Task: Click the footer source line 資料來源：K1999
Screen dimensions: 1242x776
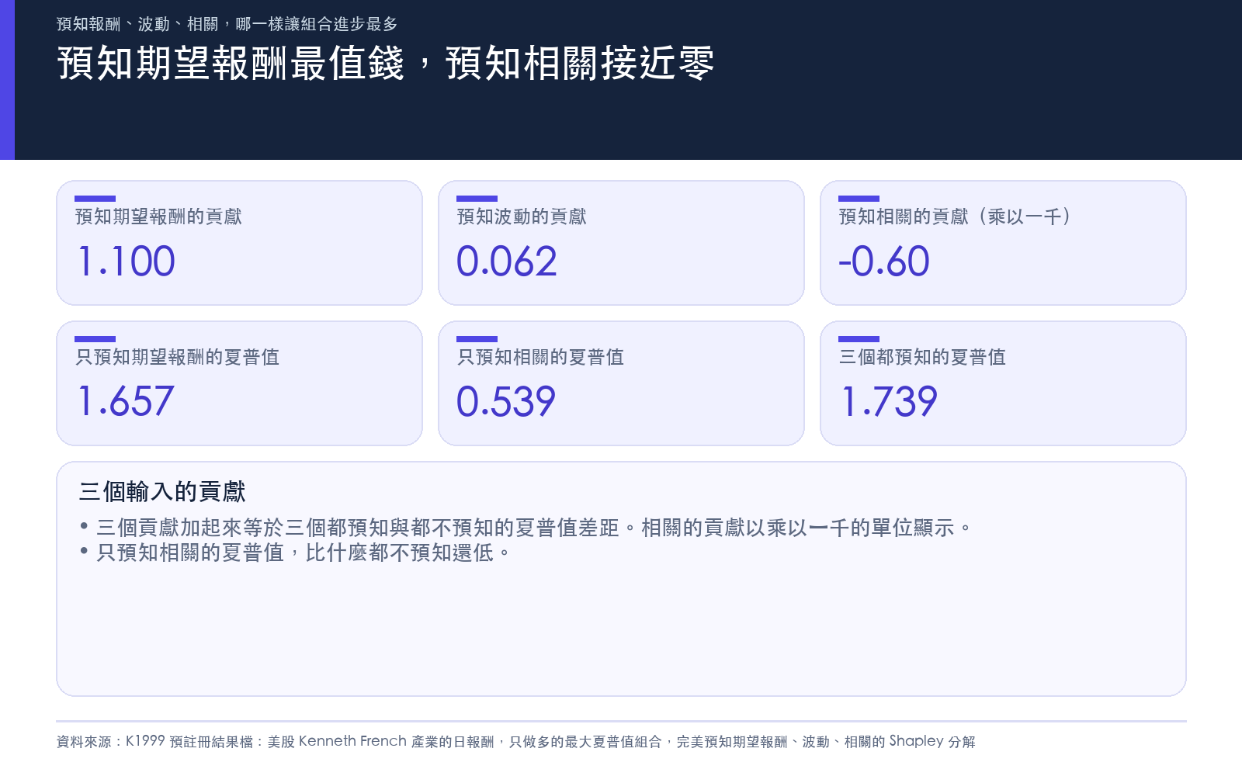Action: pyautogui.click(x=516, y=742)
